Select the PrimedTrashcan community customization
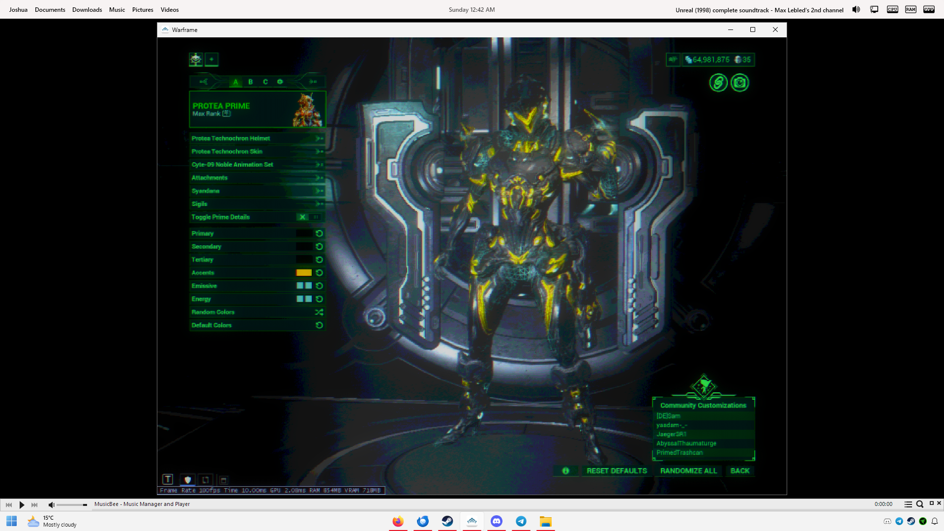 pyautogui.click(x=704, y=453)
